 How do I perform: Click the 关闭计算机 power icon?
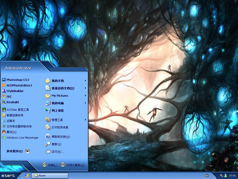tap(63, 165)
